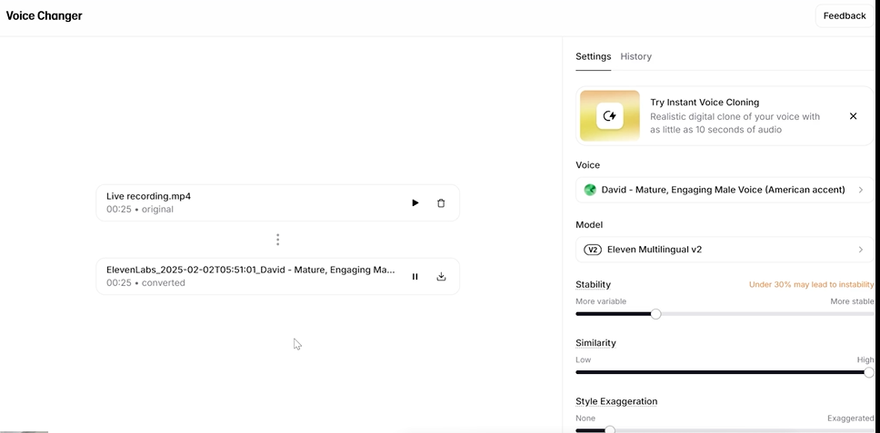
Task: Open the three-dot menu between recordings
Action: [x=277, y=240]
